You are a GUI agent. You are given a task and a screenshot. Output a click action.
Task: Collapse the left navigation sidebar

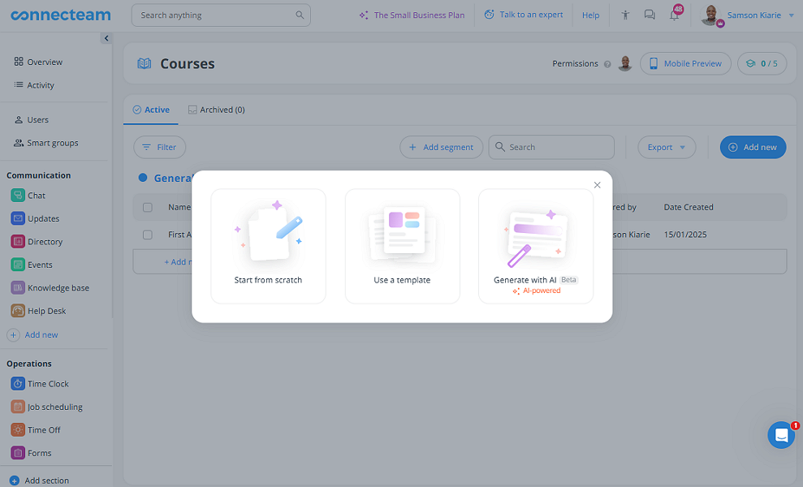click(x=106, y=37)
